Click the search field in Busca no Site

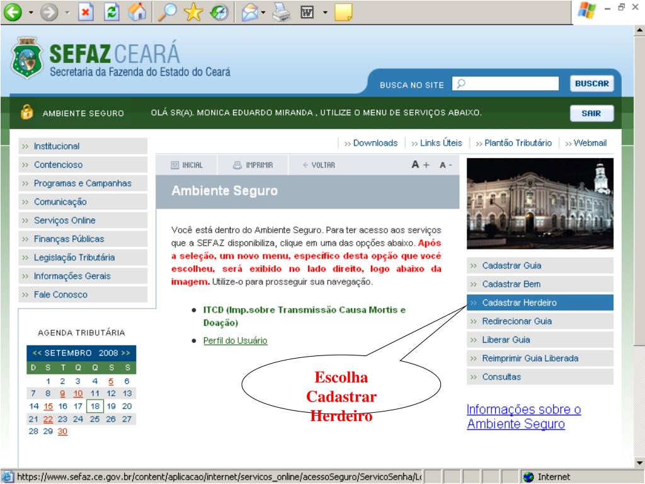point(505,83)
